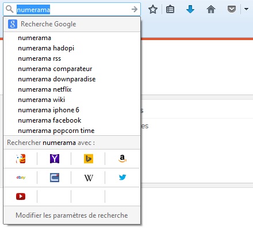Search with Wikipedia engine icon

(89, 178)
